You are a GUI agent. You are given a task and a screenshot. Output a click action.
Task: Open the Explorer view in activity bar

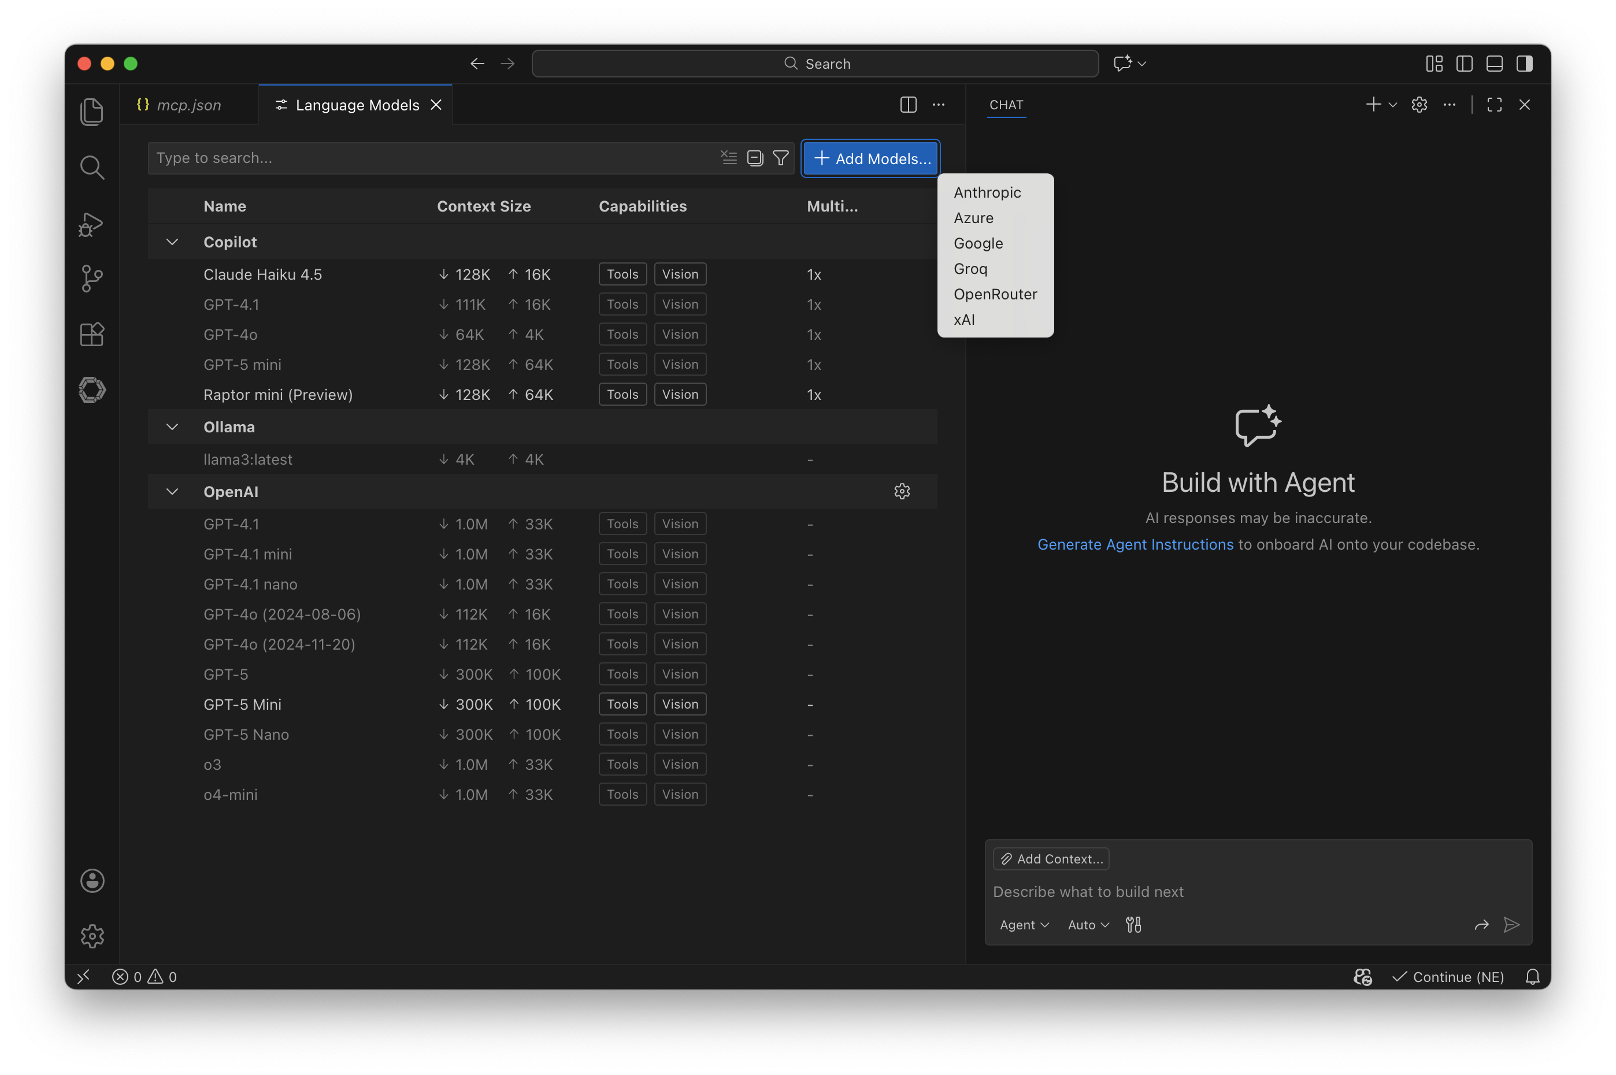[x=92, y=112]
